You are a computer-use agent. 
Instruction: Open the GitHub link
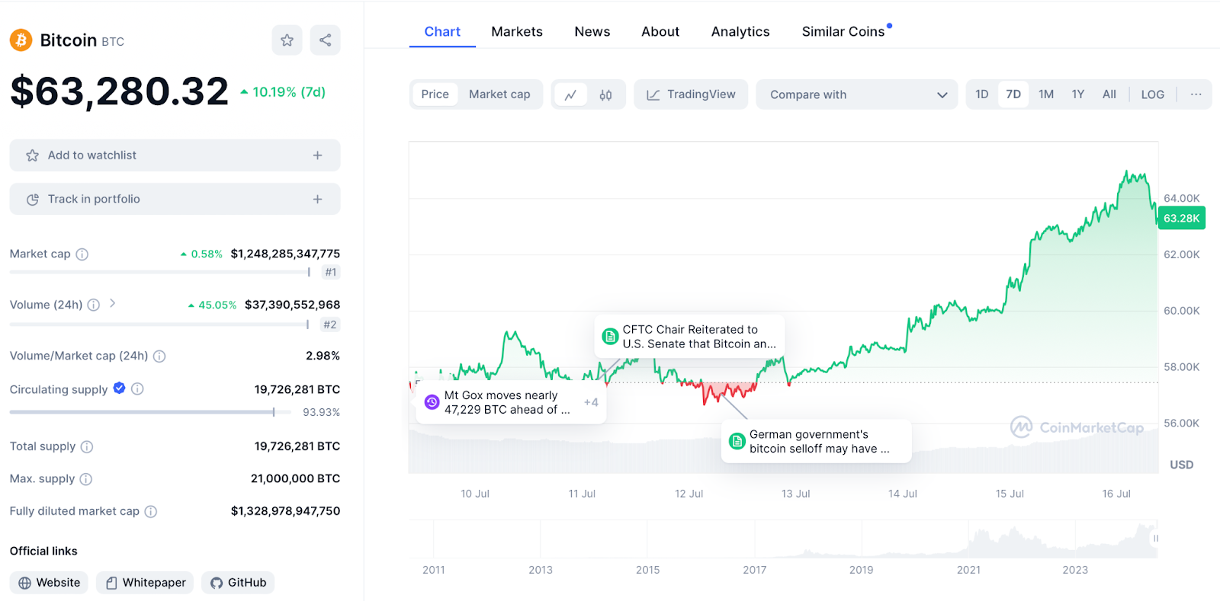click(x=238, y=583)
